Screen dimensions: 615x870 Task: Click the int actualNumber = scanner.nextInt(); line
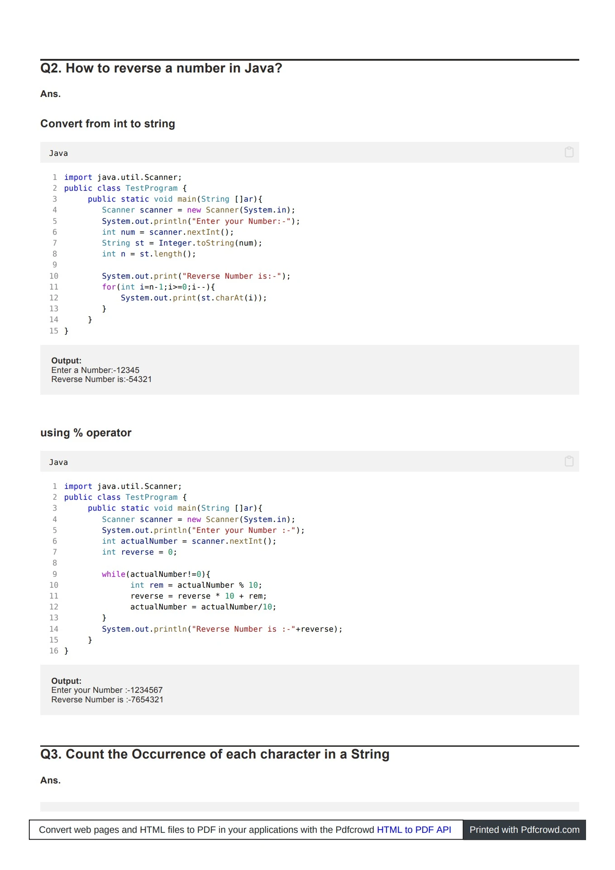(x=189, y=541)
